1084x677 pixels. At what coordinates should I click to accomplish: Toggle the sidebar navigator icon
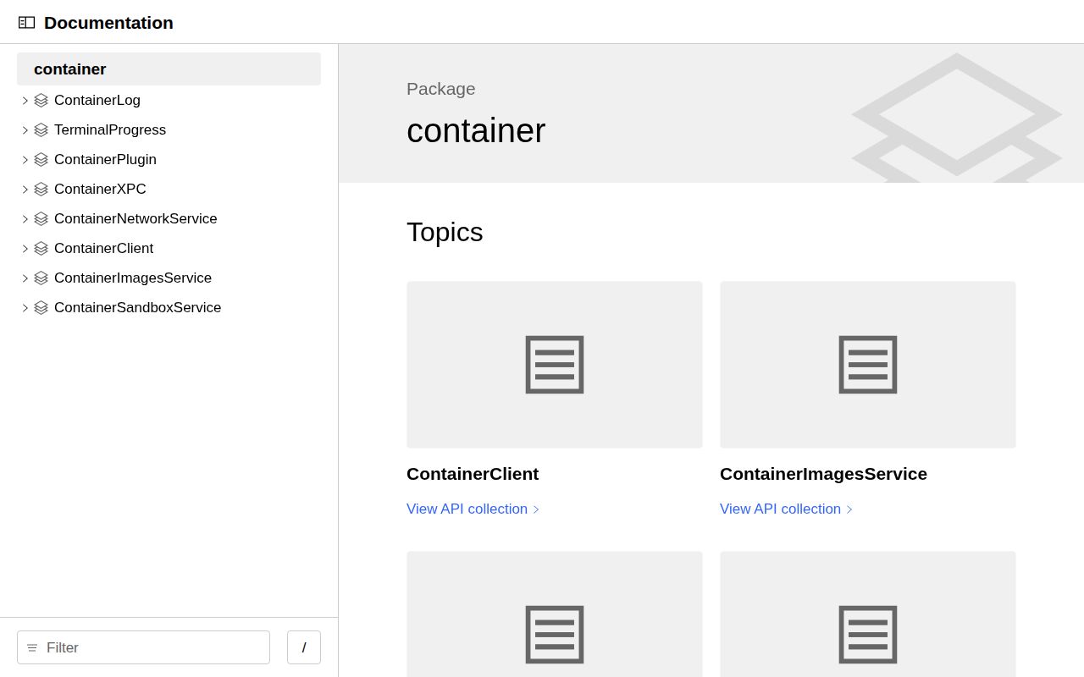[x=26, y=22]
